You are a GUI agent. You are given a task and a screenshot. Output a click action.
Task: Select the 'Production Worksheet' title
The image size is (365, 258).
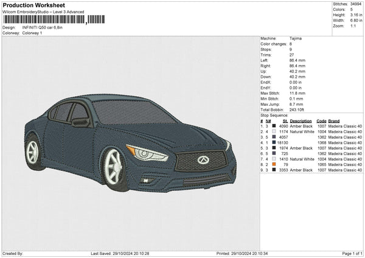point(33,5)
